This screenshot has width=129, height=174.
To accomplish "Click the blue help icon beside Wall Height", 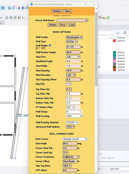I will point(50,45).
